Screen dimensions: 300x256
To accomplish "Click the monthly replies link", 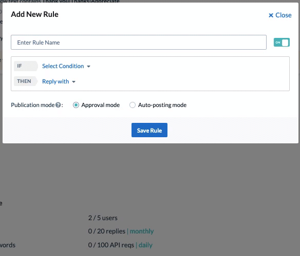I will point(142,231).
